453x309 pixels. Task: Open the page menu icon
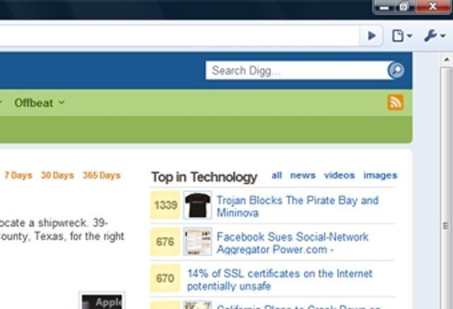click(401, 36)
